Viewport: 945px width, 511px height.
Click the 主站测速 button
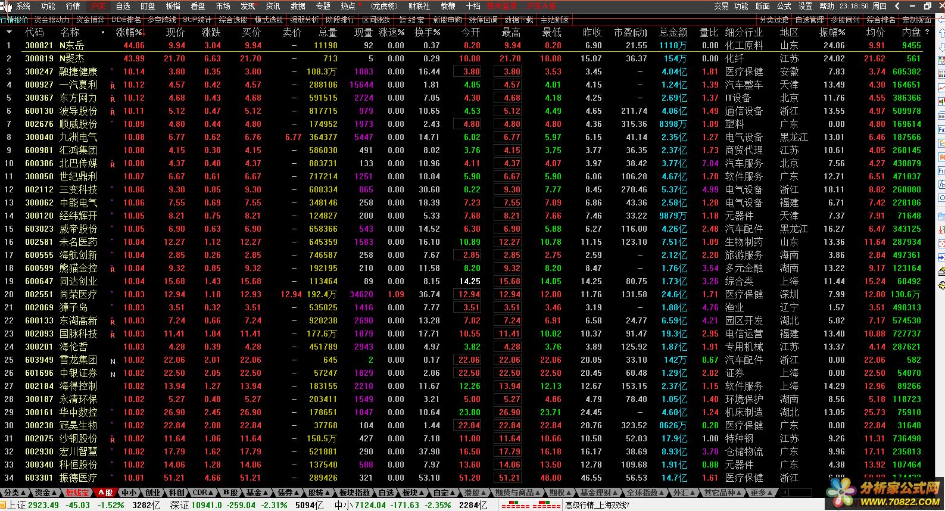pos(554,20)
